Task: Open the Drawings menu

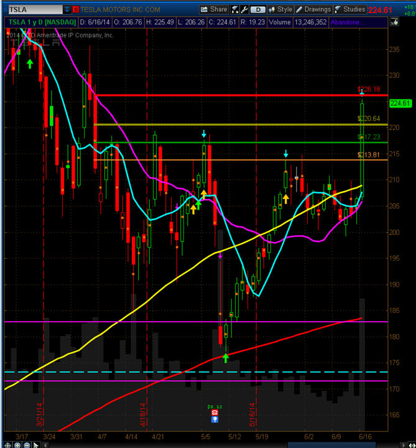Action: click(313, 9)
